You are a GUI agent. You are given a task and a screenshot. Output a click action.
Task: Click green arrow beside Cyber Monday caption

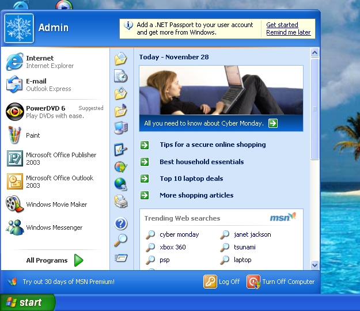[x=273, y=123]
